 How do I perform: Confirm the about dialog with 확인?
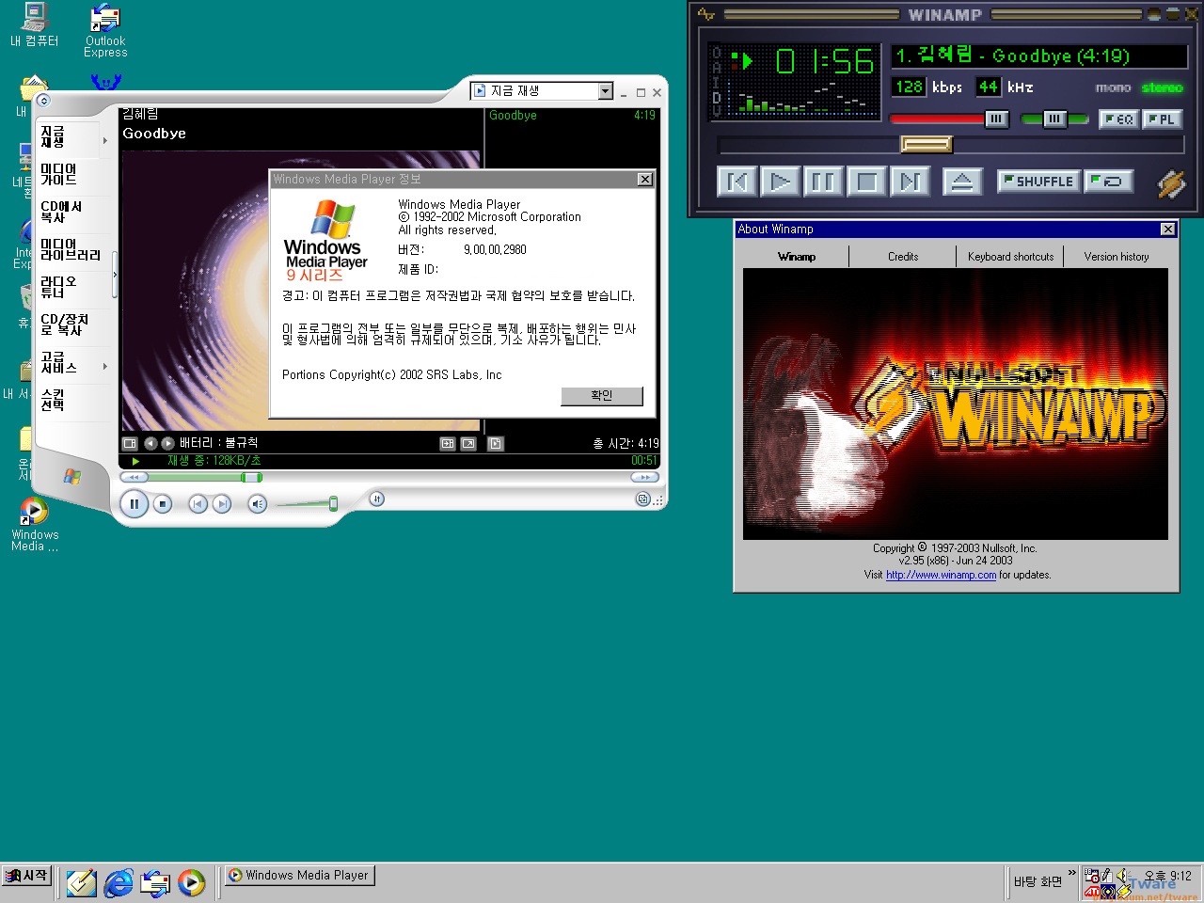[x=602, y=396]
